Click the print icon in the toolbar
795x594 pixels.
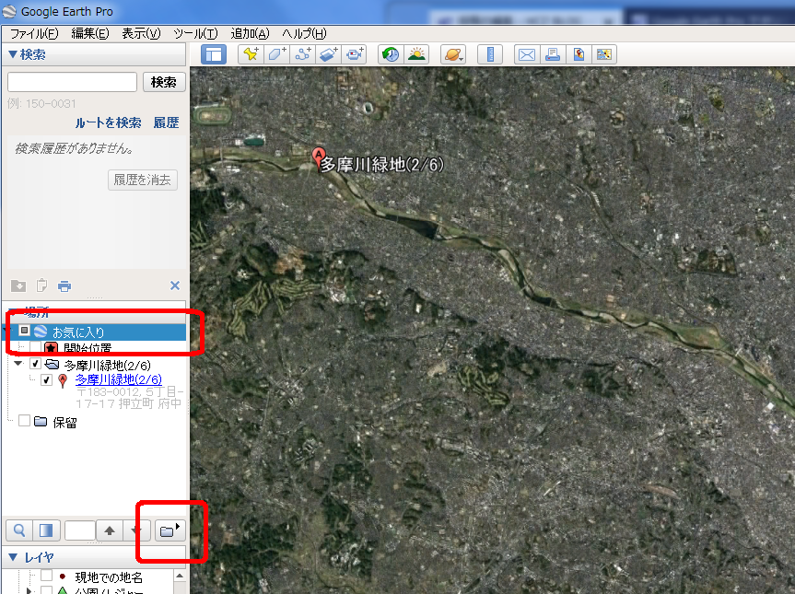[553, 54]
